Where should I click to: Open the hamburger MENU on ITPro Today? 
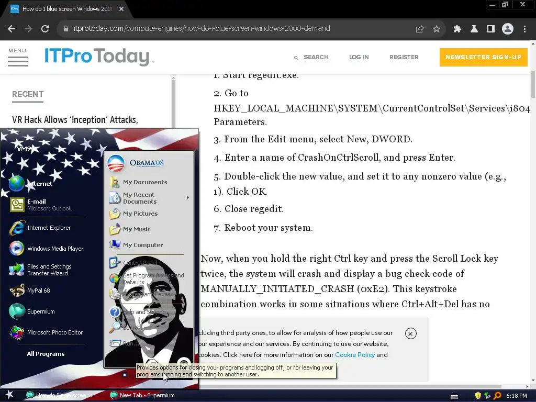[17, 57]
